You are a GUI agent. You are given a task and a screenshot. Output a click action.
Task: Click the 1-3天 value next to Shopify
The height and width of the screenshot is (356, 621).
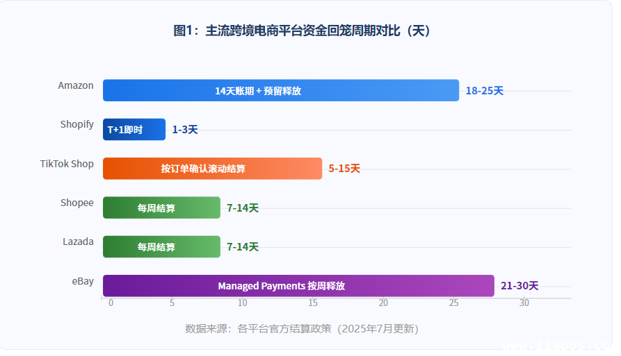point(185,130)
